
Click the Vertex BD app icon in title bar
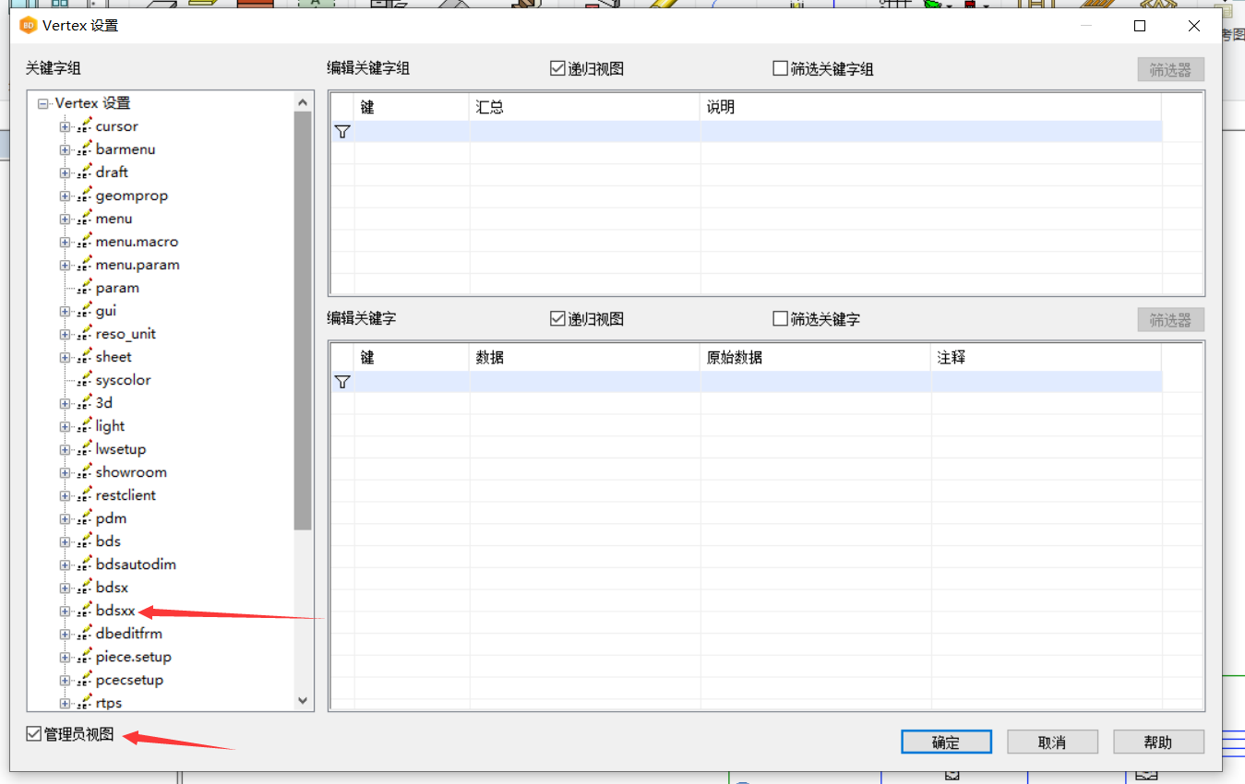[28, 26]
